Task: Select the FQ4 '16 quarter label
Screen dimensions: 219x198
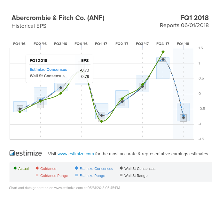Action: pos(81,44)
